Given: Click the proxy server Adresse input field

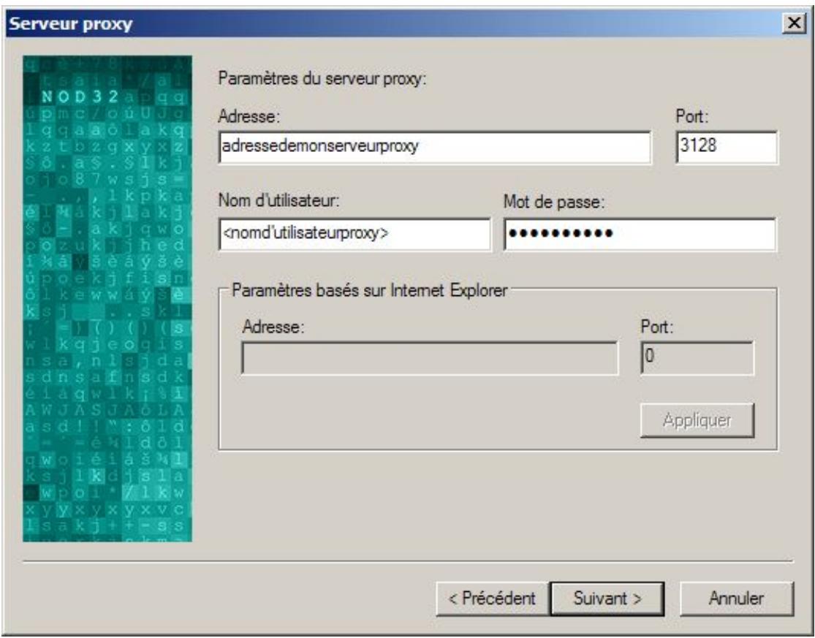Looking at the screenshot, I should point(434,147).
